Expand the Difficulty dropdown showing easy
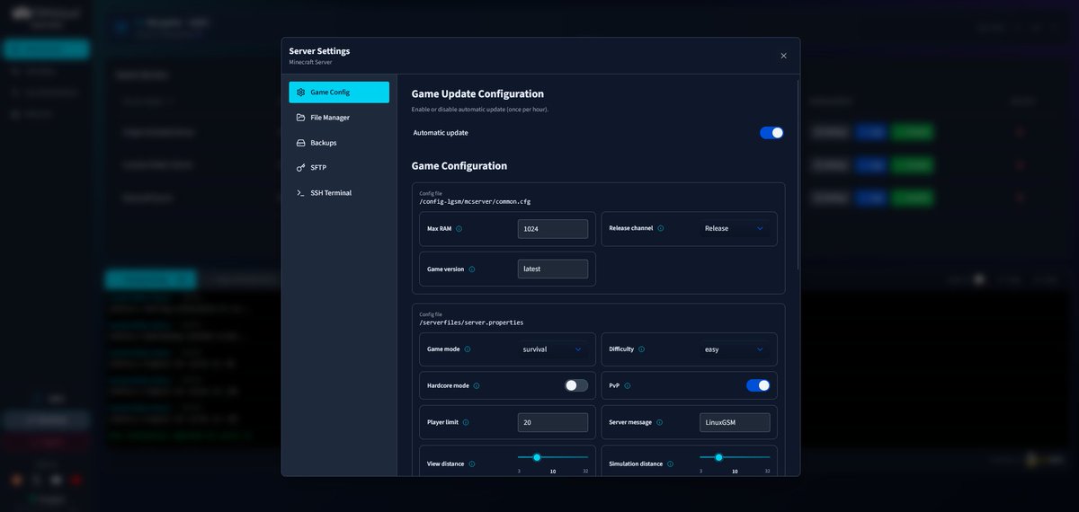 point(735,349)
